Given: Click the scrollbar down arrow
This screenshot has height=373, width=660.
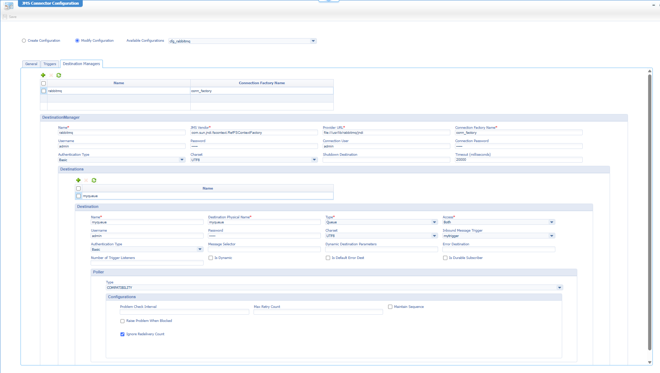Looking at the screenshot, I should pos(650,362).
